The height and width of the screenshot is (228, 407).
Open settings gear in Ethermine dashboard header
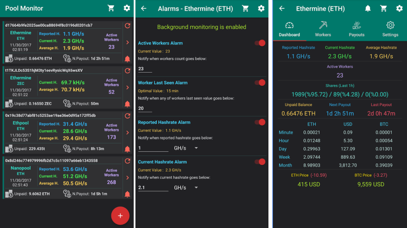pyautogui.click(x=399, y=8)
